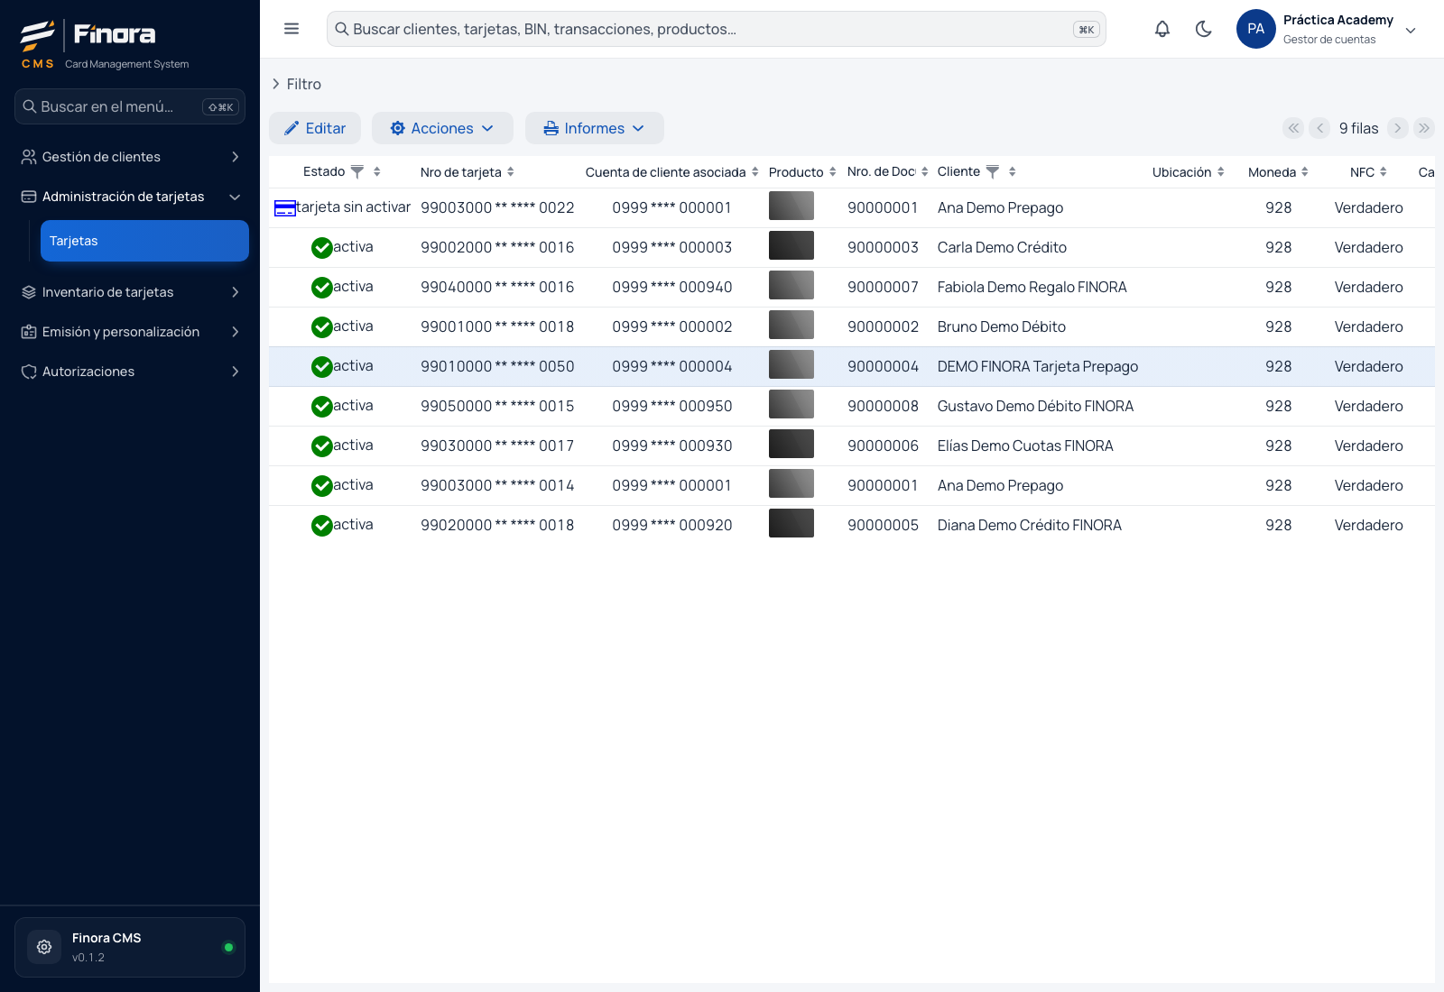Image resolution: width=1444 pixels, height=992 pixels.
Task: Expand Gestión de clientes menu
Action: click(130, 157)
